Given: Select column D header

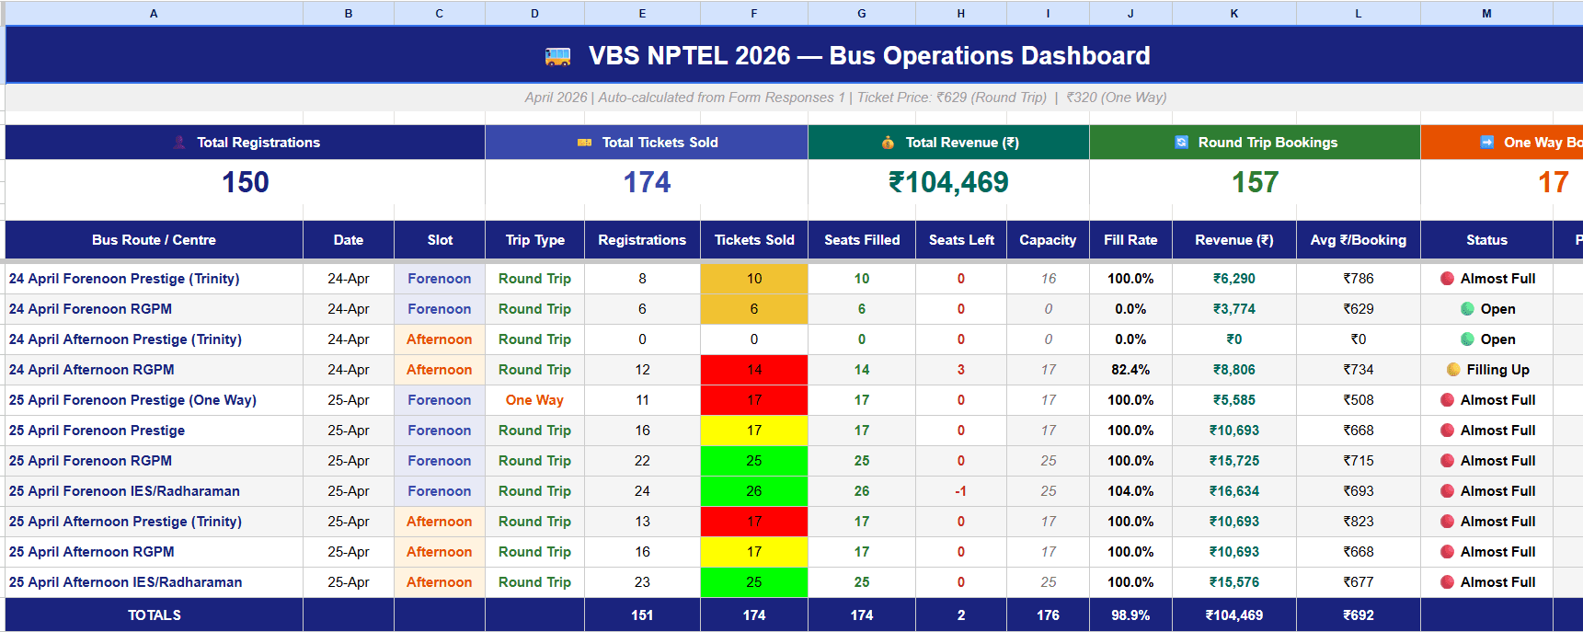Looking at the screenshot, I should coord(534,13).
